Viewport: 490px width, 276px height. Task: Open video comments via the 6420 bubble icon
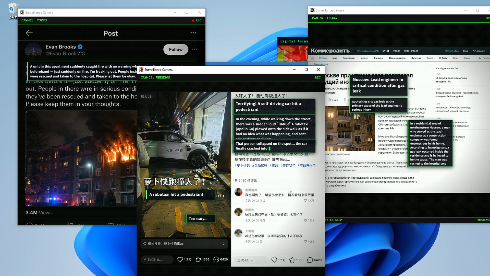pos(216,259)
